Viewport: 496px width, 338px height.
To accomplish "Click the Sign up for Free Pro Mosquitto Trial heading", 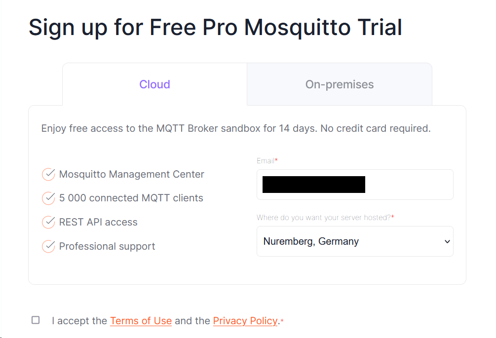I will [x=215, y=28].
